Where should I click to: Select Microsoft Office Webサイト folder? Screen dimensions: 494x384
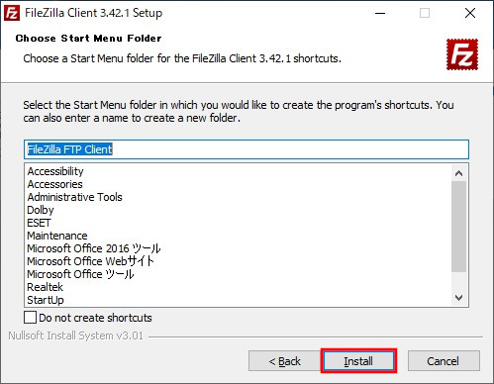(x=91, y=261)
